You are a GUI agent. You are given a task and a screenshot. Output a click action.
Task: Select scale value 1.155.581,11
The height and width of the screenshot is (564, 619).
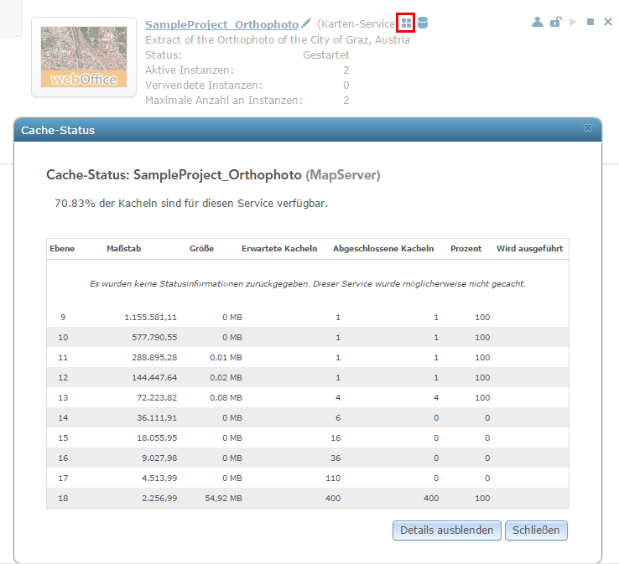coord(150,317)
